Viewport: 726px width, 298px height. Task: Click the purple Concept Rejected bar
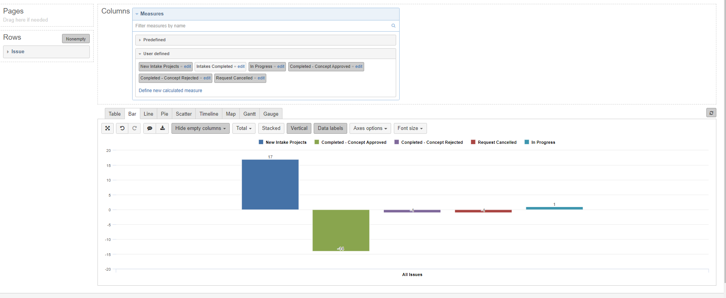(412, 211)
